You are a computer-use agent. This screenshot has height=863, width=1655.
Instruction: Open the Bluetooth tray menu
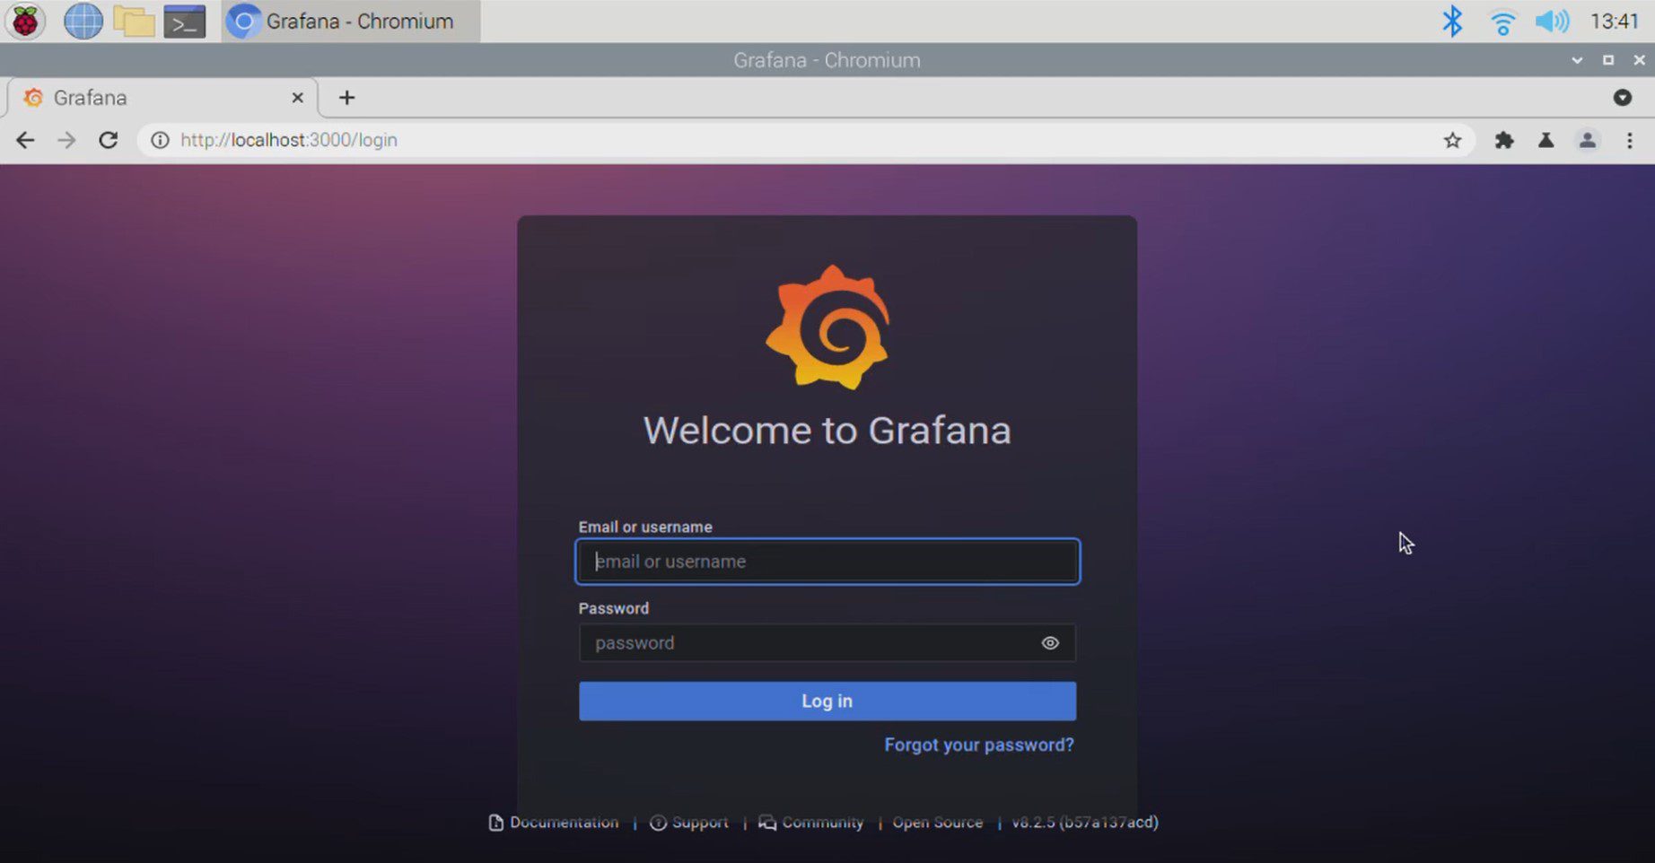(x=1451, y=22)
